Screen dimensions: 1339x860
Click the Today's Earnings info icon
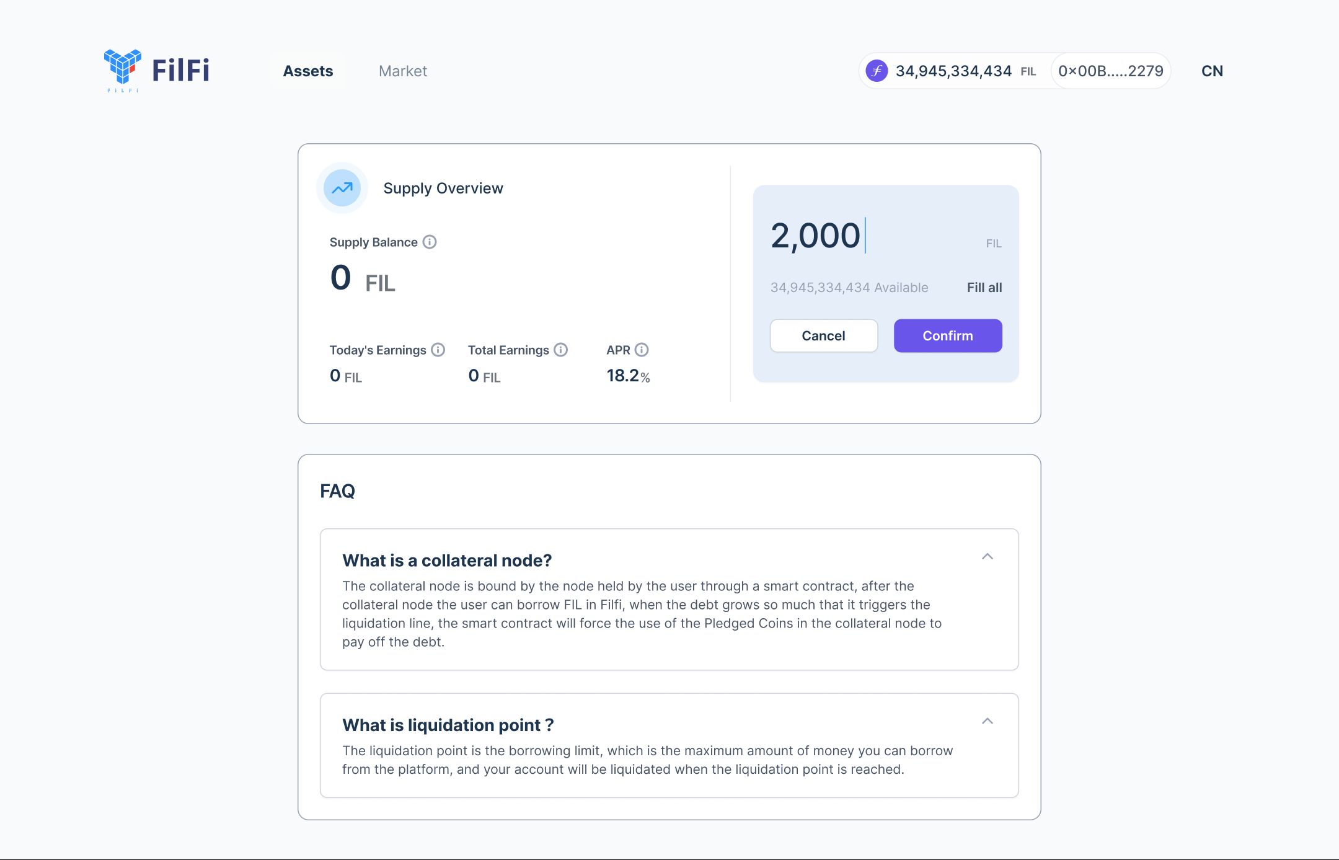pos(437,350)
